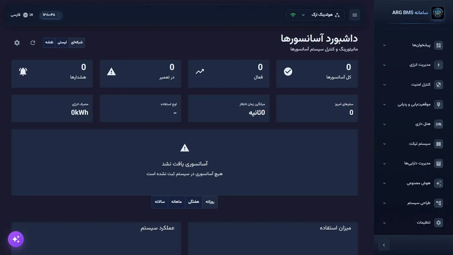The image size is (453, 255).
Task: Expand the هتل داری menu chevron
Action: tap(384, 124)
